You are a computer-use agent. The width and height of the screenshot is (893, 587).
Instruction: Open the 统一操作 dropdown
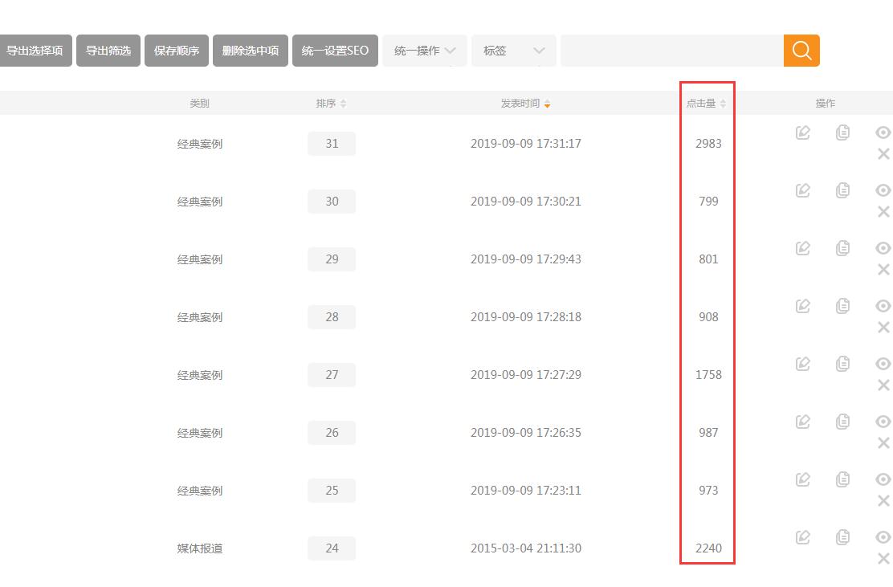pos(425,51)
